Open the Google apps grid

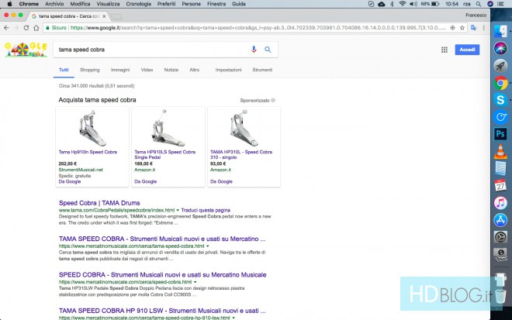tap(445, 50)
